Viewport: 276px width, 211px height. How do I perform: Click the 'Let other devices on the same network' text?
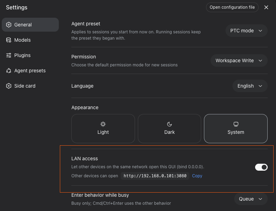tap(137, 167)
